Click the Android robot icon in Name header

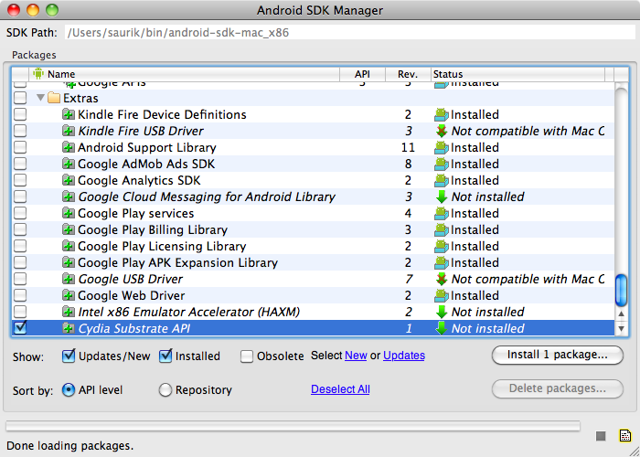pyautogui.click(x=38, y=74)
